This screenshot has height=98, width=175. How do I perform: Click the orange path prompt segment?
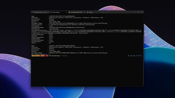coord(42,56)
